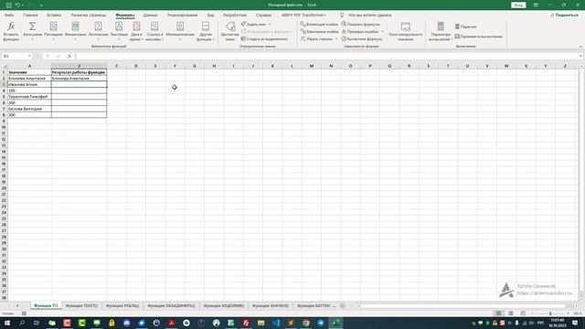
Task: Switch to sheet Функция ОБЪЕДИНИТЬ()
Action: (171, 305)
